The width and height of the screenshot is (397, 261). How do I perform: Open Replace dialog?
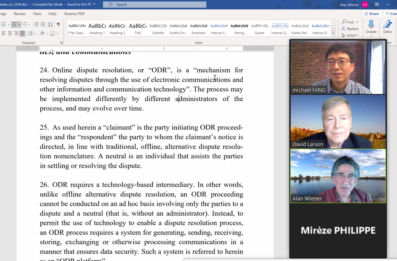(x=350, y=29)
